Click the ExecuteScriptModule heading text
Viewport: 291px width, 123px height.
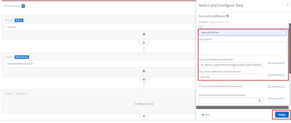tap(212, 16)
